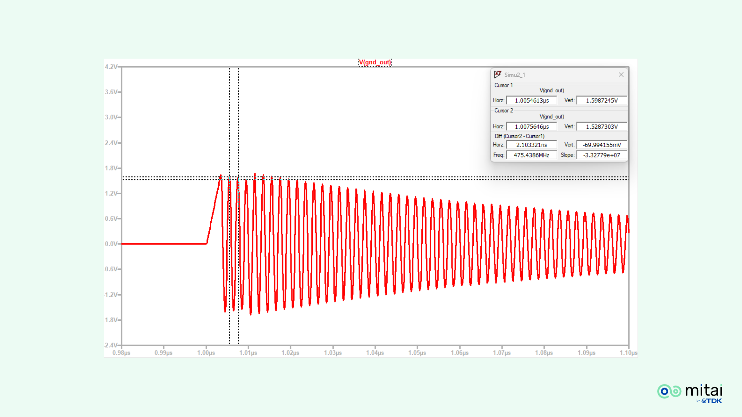Screen dimensions: 742x417
Task: Click the TDK logo text
Action: point(712,401)
